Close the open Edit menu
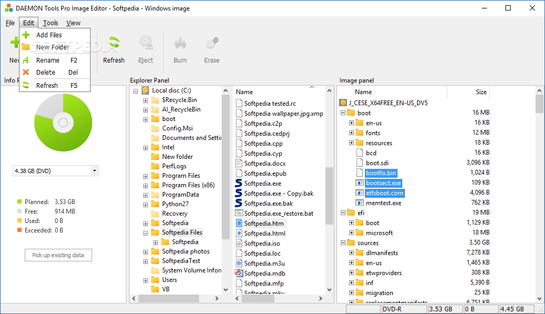 pos(28,23)
